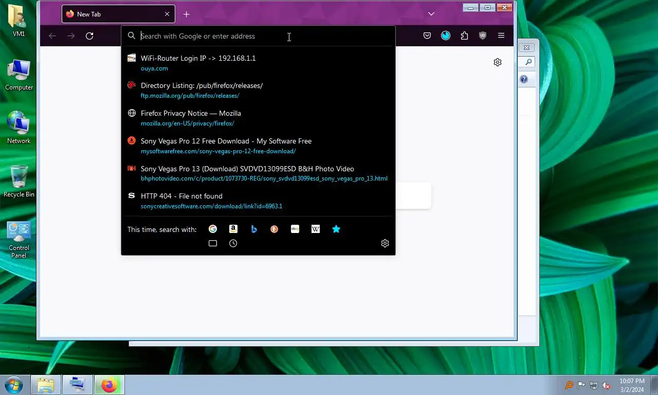
Task: Open the keyboard app on taskbar
Action: pos(78,385)
